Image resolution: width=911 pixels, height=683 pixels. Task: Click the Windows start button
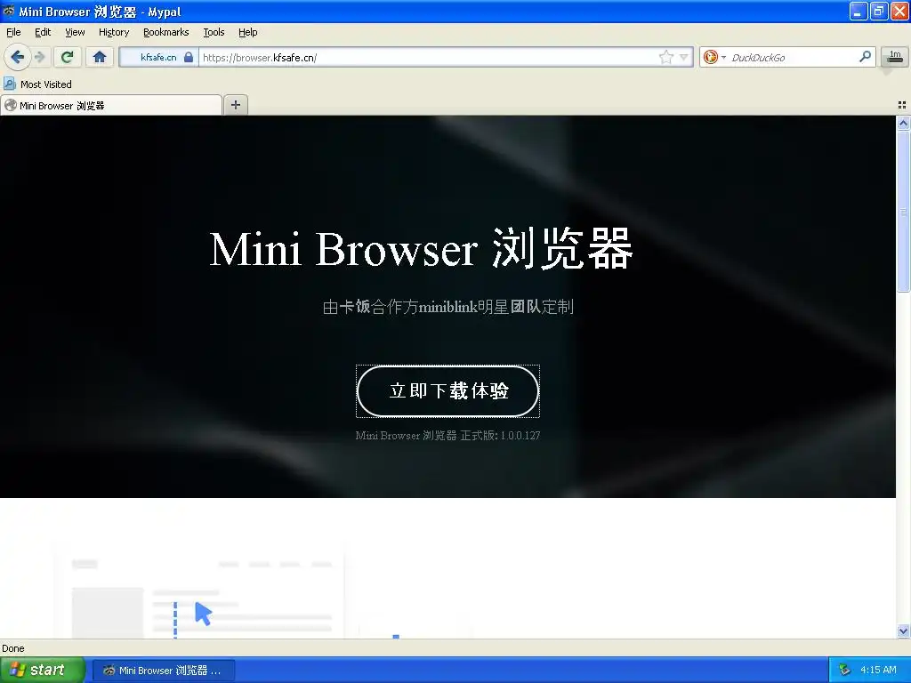[43, 670]
